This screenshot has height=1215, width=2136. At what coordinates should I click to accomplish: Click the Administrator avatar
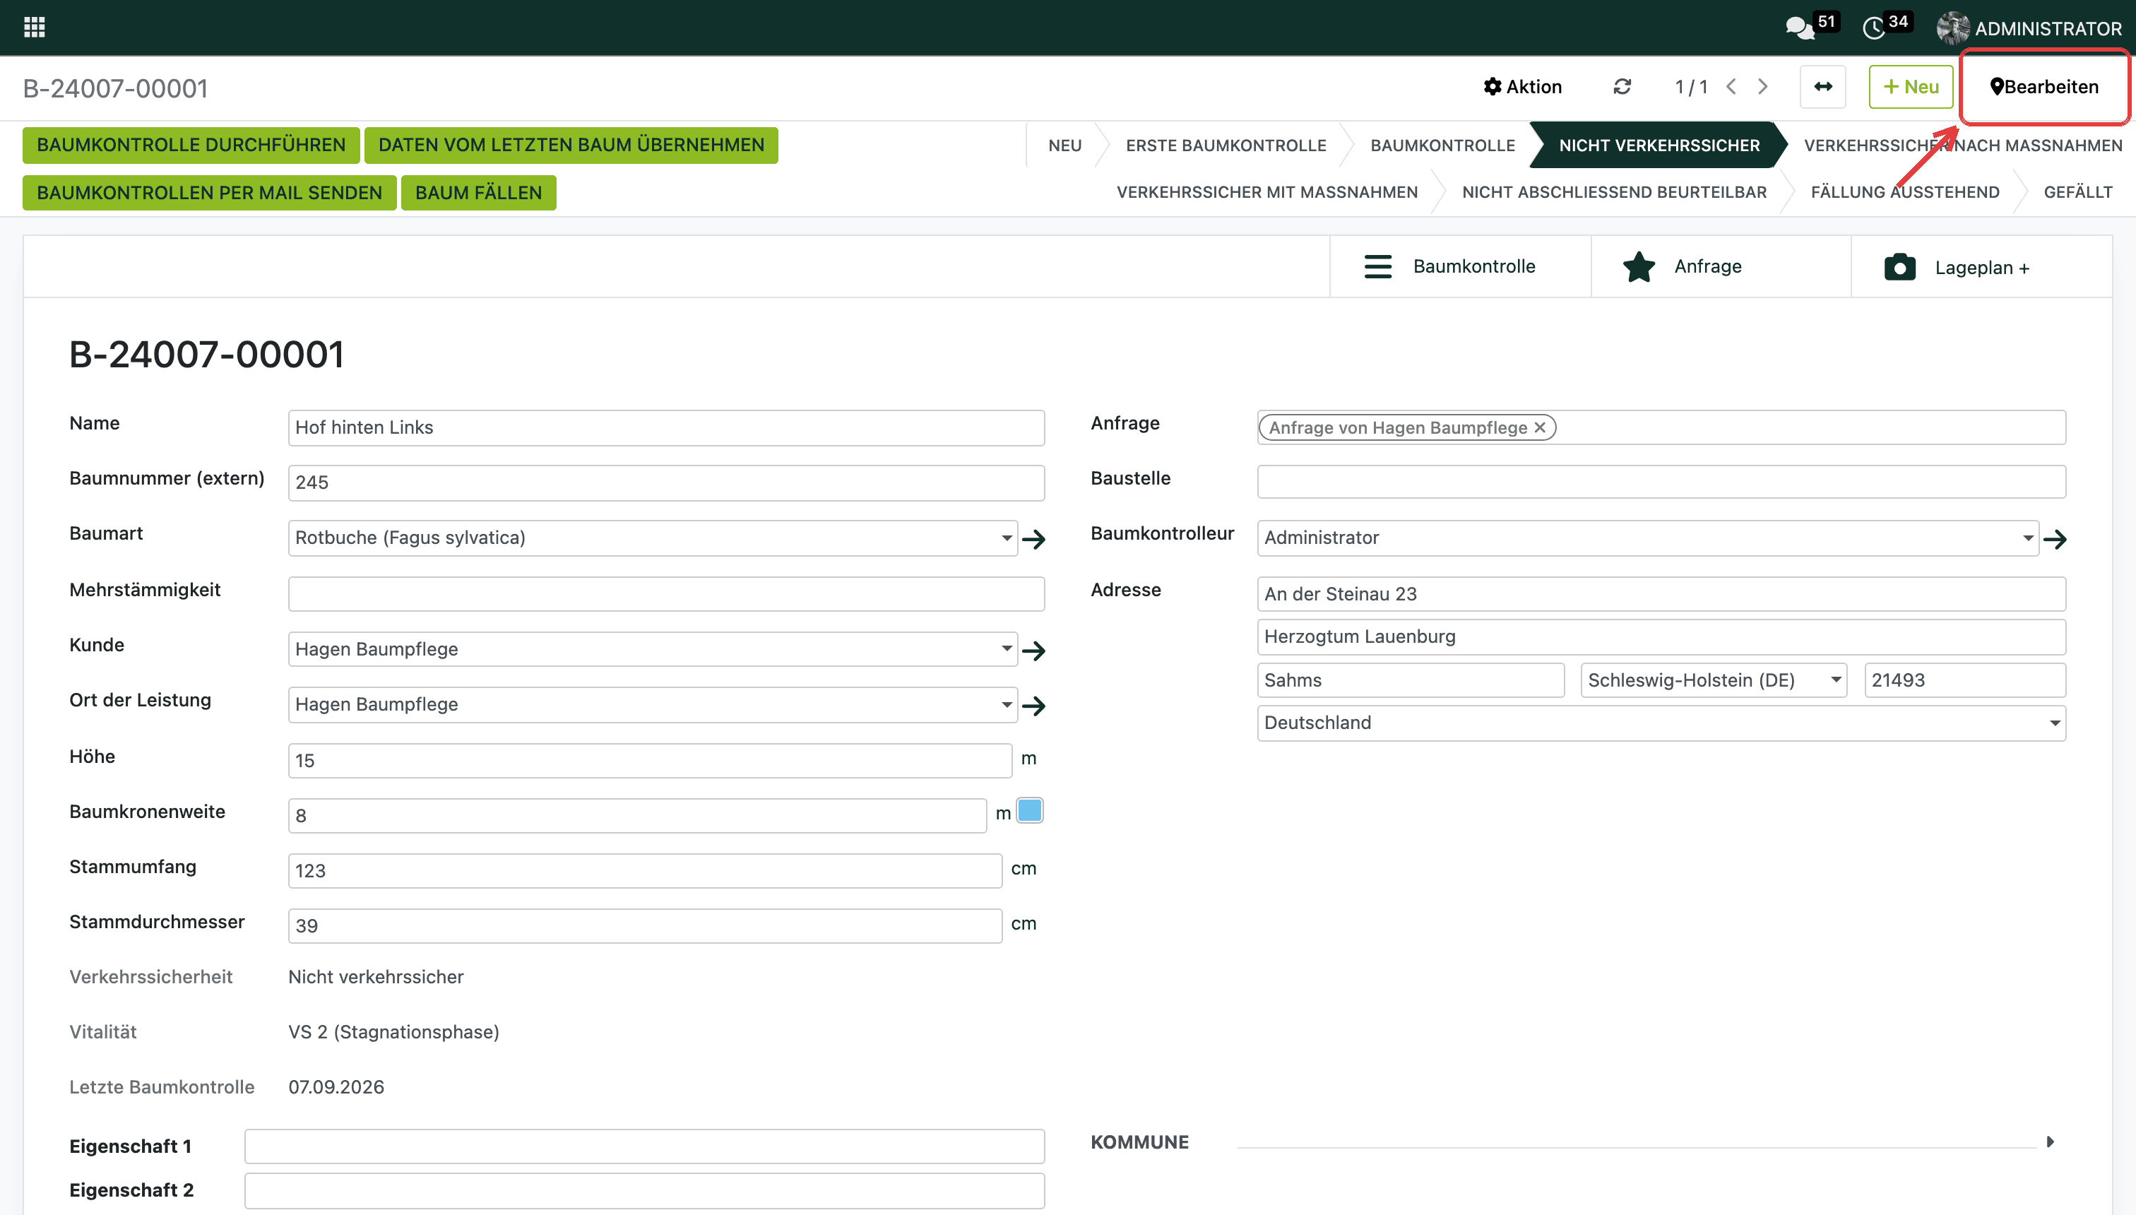[x=1952, y=28]
